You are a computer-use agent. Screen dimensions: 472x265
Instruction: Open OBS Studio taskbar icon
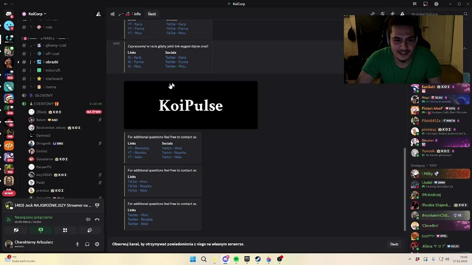coord(280,259)
